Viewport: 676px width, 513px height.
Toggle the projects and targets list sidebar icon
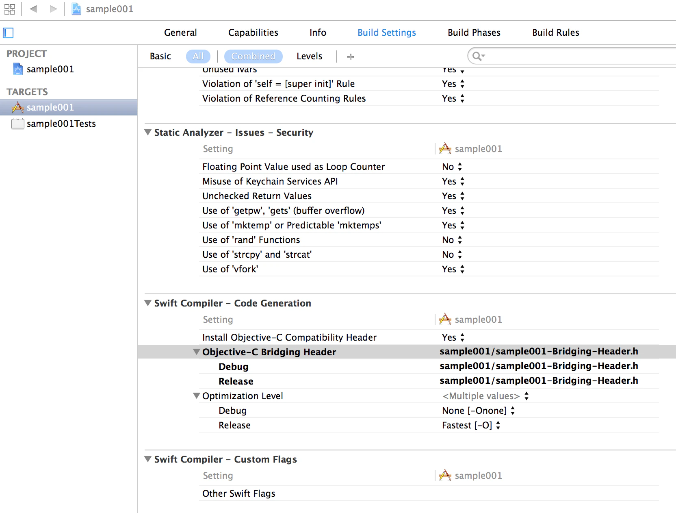(8, 33)
